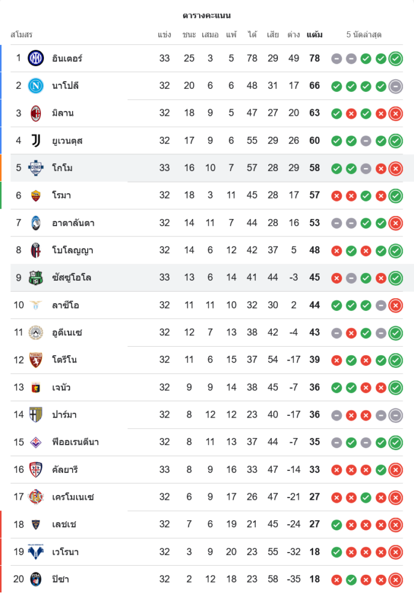Click the Juventus club crest icon
The image size is (414, 600).
coord(36,140)
